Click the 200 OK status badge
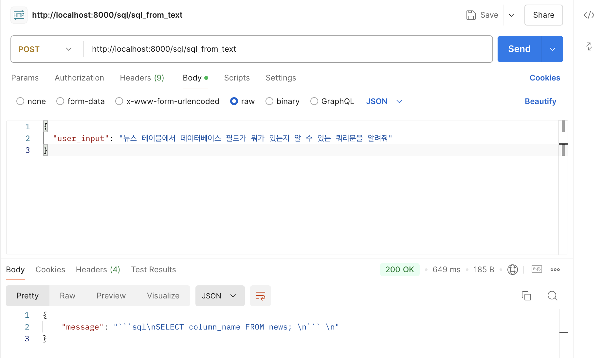This screenshot has height=358, width=603. [x=400, y=270]
